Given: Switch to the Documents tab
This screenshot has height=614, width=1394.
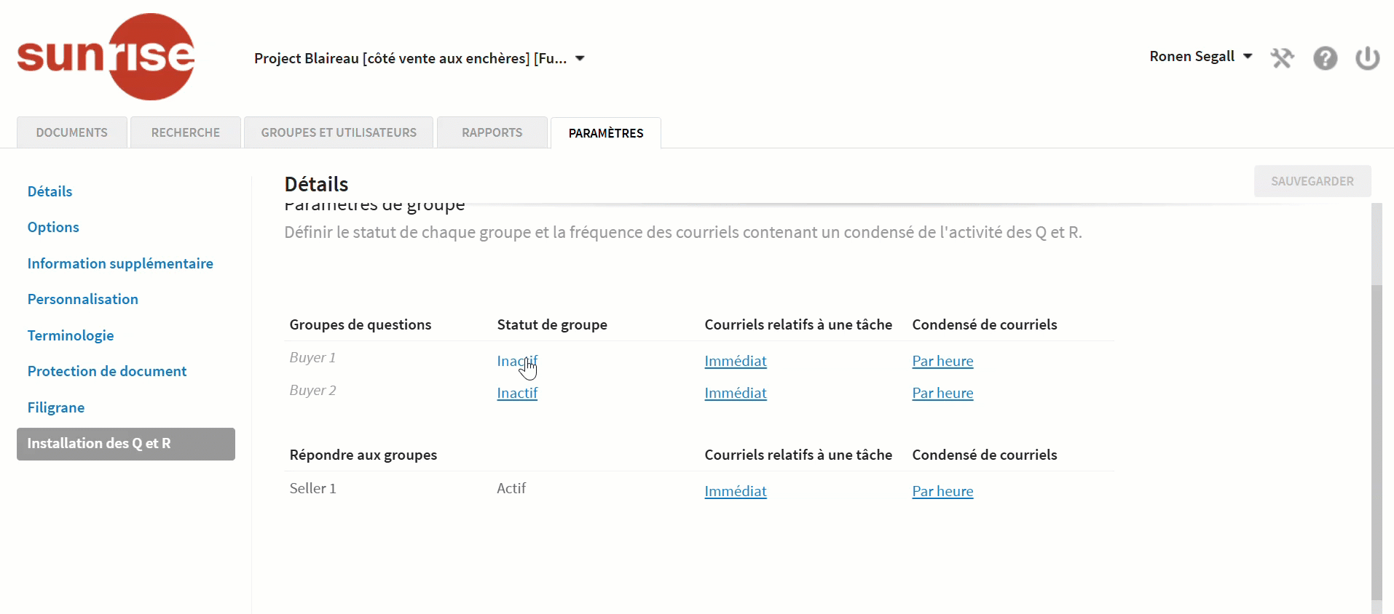Looking at the screenshot, I should (72, 132).
